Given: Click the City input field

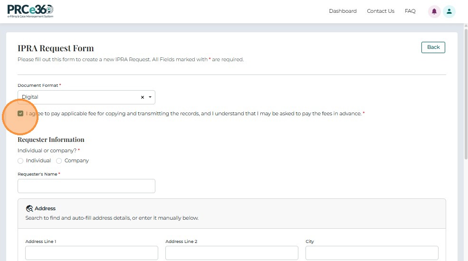Looking at the screenshot, I should click(372, 253).
